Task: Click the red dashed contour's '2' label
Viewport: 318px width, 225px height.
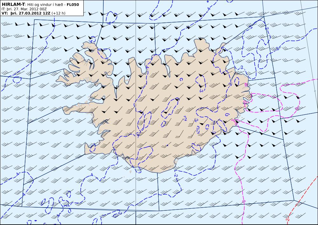Action: (x=287, y=219)
